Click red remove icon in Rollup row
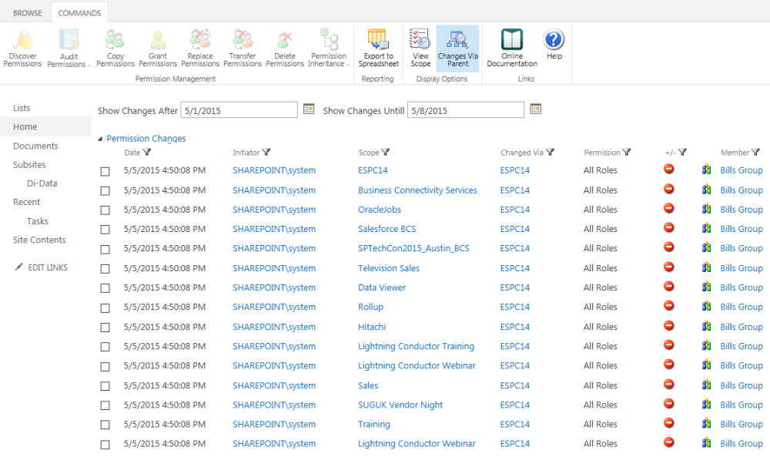 [x=668, y=306]
